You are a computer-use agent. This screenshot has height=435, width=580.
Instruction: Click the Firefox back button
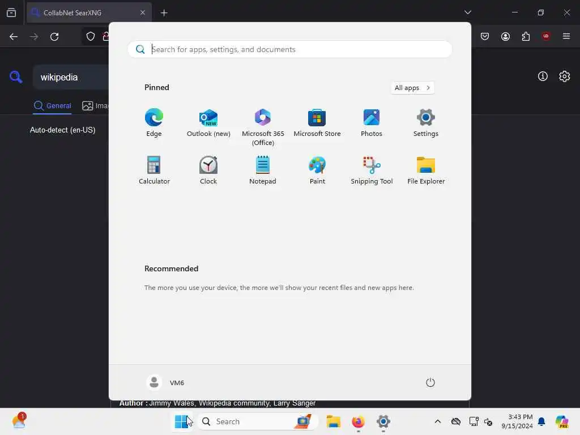[x=14, y=37]
